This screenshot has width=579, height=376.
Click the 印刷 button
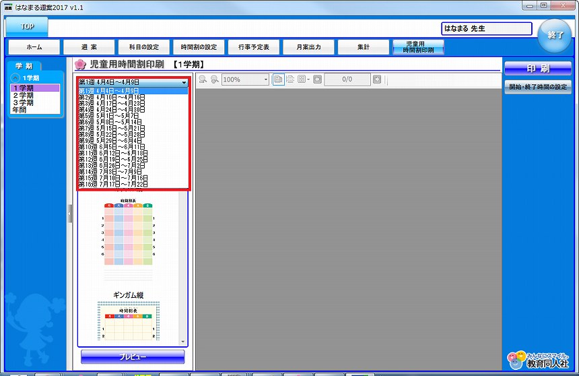(538, 69)
